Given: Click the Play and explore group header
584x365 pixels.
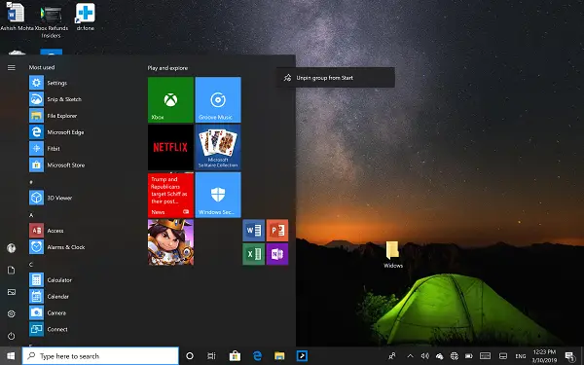Looking at the screenshot, I should 167,68.
